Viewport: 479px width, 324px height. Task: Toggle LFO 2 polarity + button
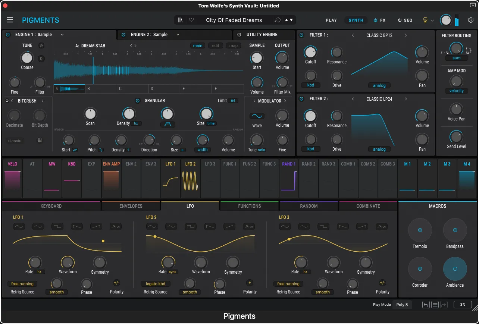point(250,283)
